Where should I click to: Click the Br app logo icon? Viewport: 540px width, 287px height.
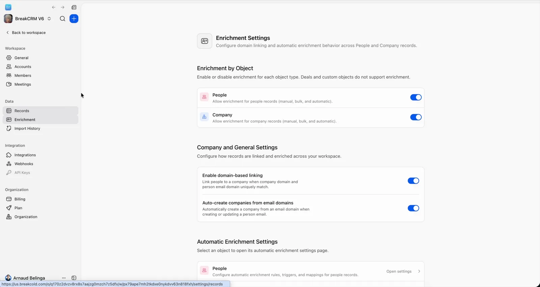[x=8, y=7]
